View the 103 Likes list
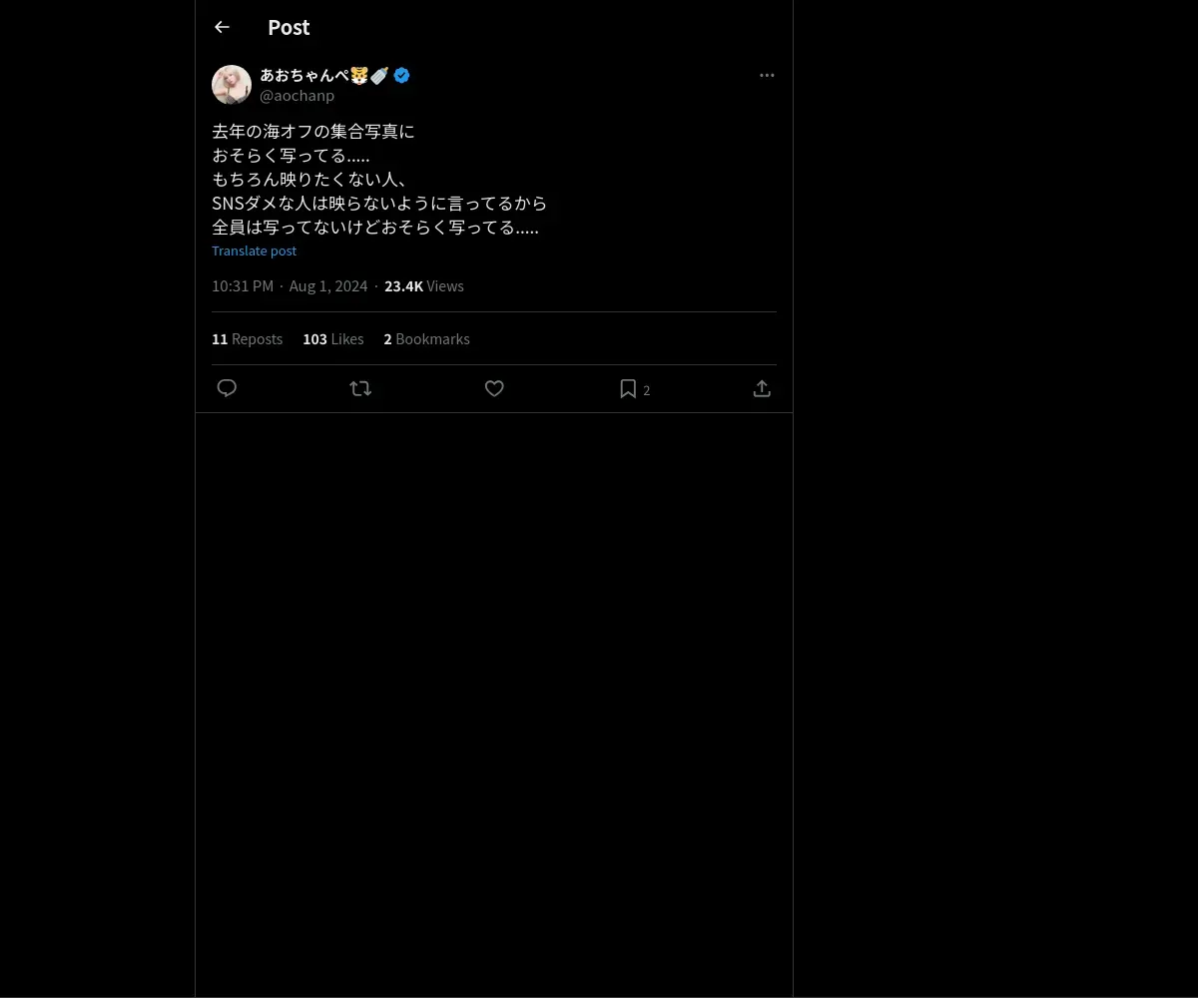 point(333,339)
